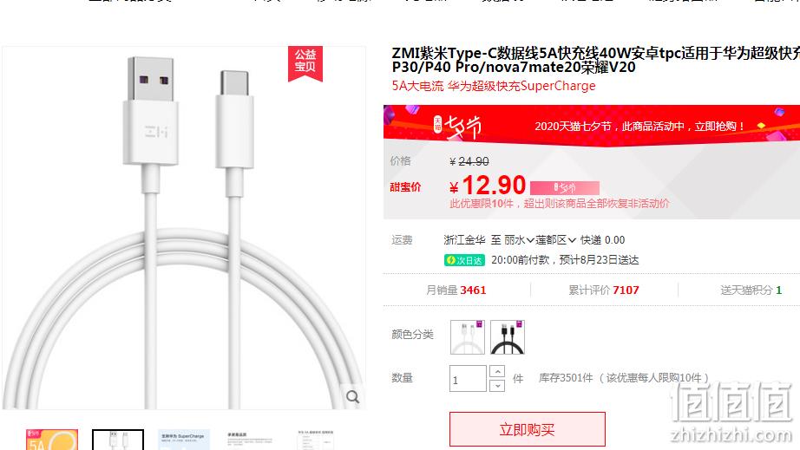The height and width of the screenshot is (450, 800).
Task: Select the white cable thumbnail with border
Action: (118, 440)
